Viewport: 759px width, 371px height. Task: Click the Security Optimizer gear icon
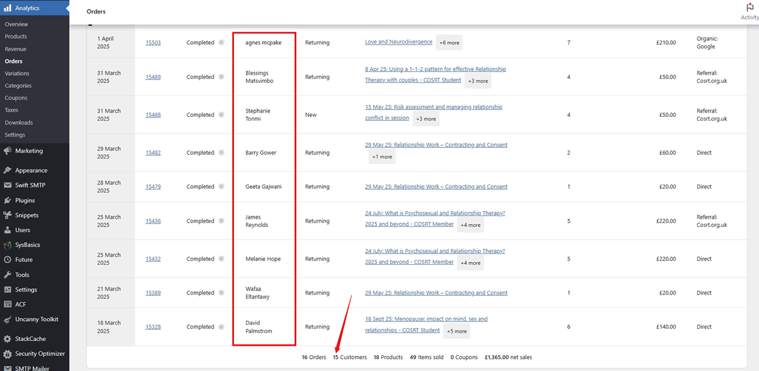click(x=8, y=354)
